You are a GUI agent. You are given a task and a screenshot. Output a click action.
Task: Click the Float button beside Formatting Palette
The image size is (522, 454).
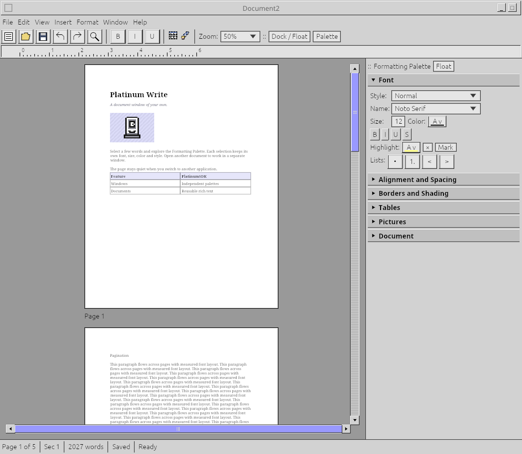tap(443, 66)
